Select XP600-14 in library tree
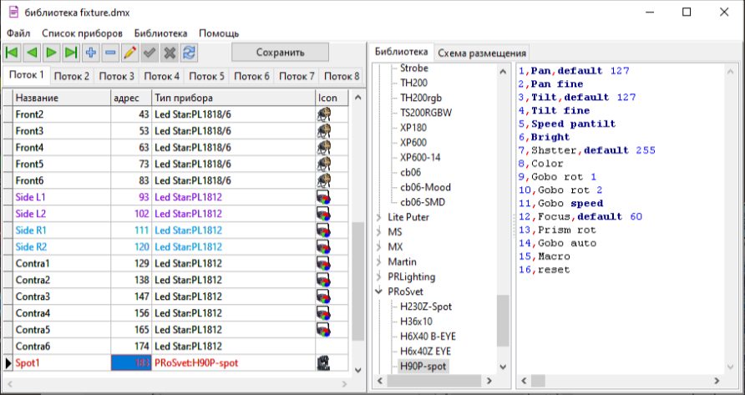The image size is (745, 395). point(420,157)
